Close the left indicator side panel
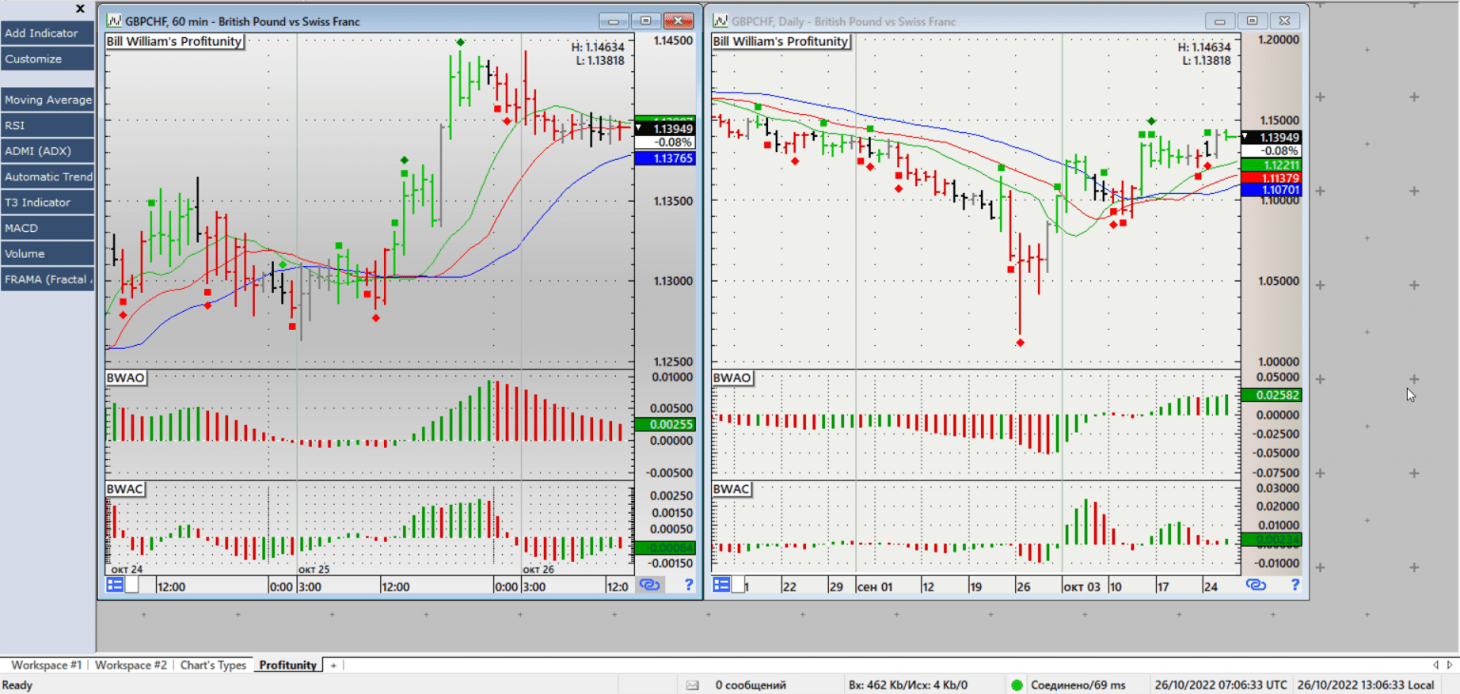This screenshot has width=1460, height=694. (x=81, y=9)
